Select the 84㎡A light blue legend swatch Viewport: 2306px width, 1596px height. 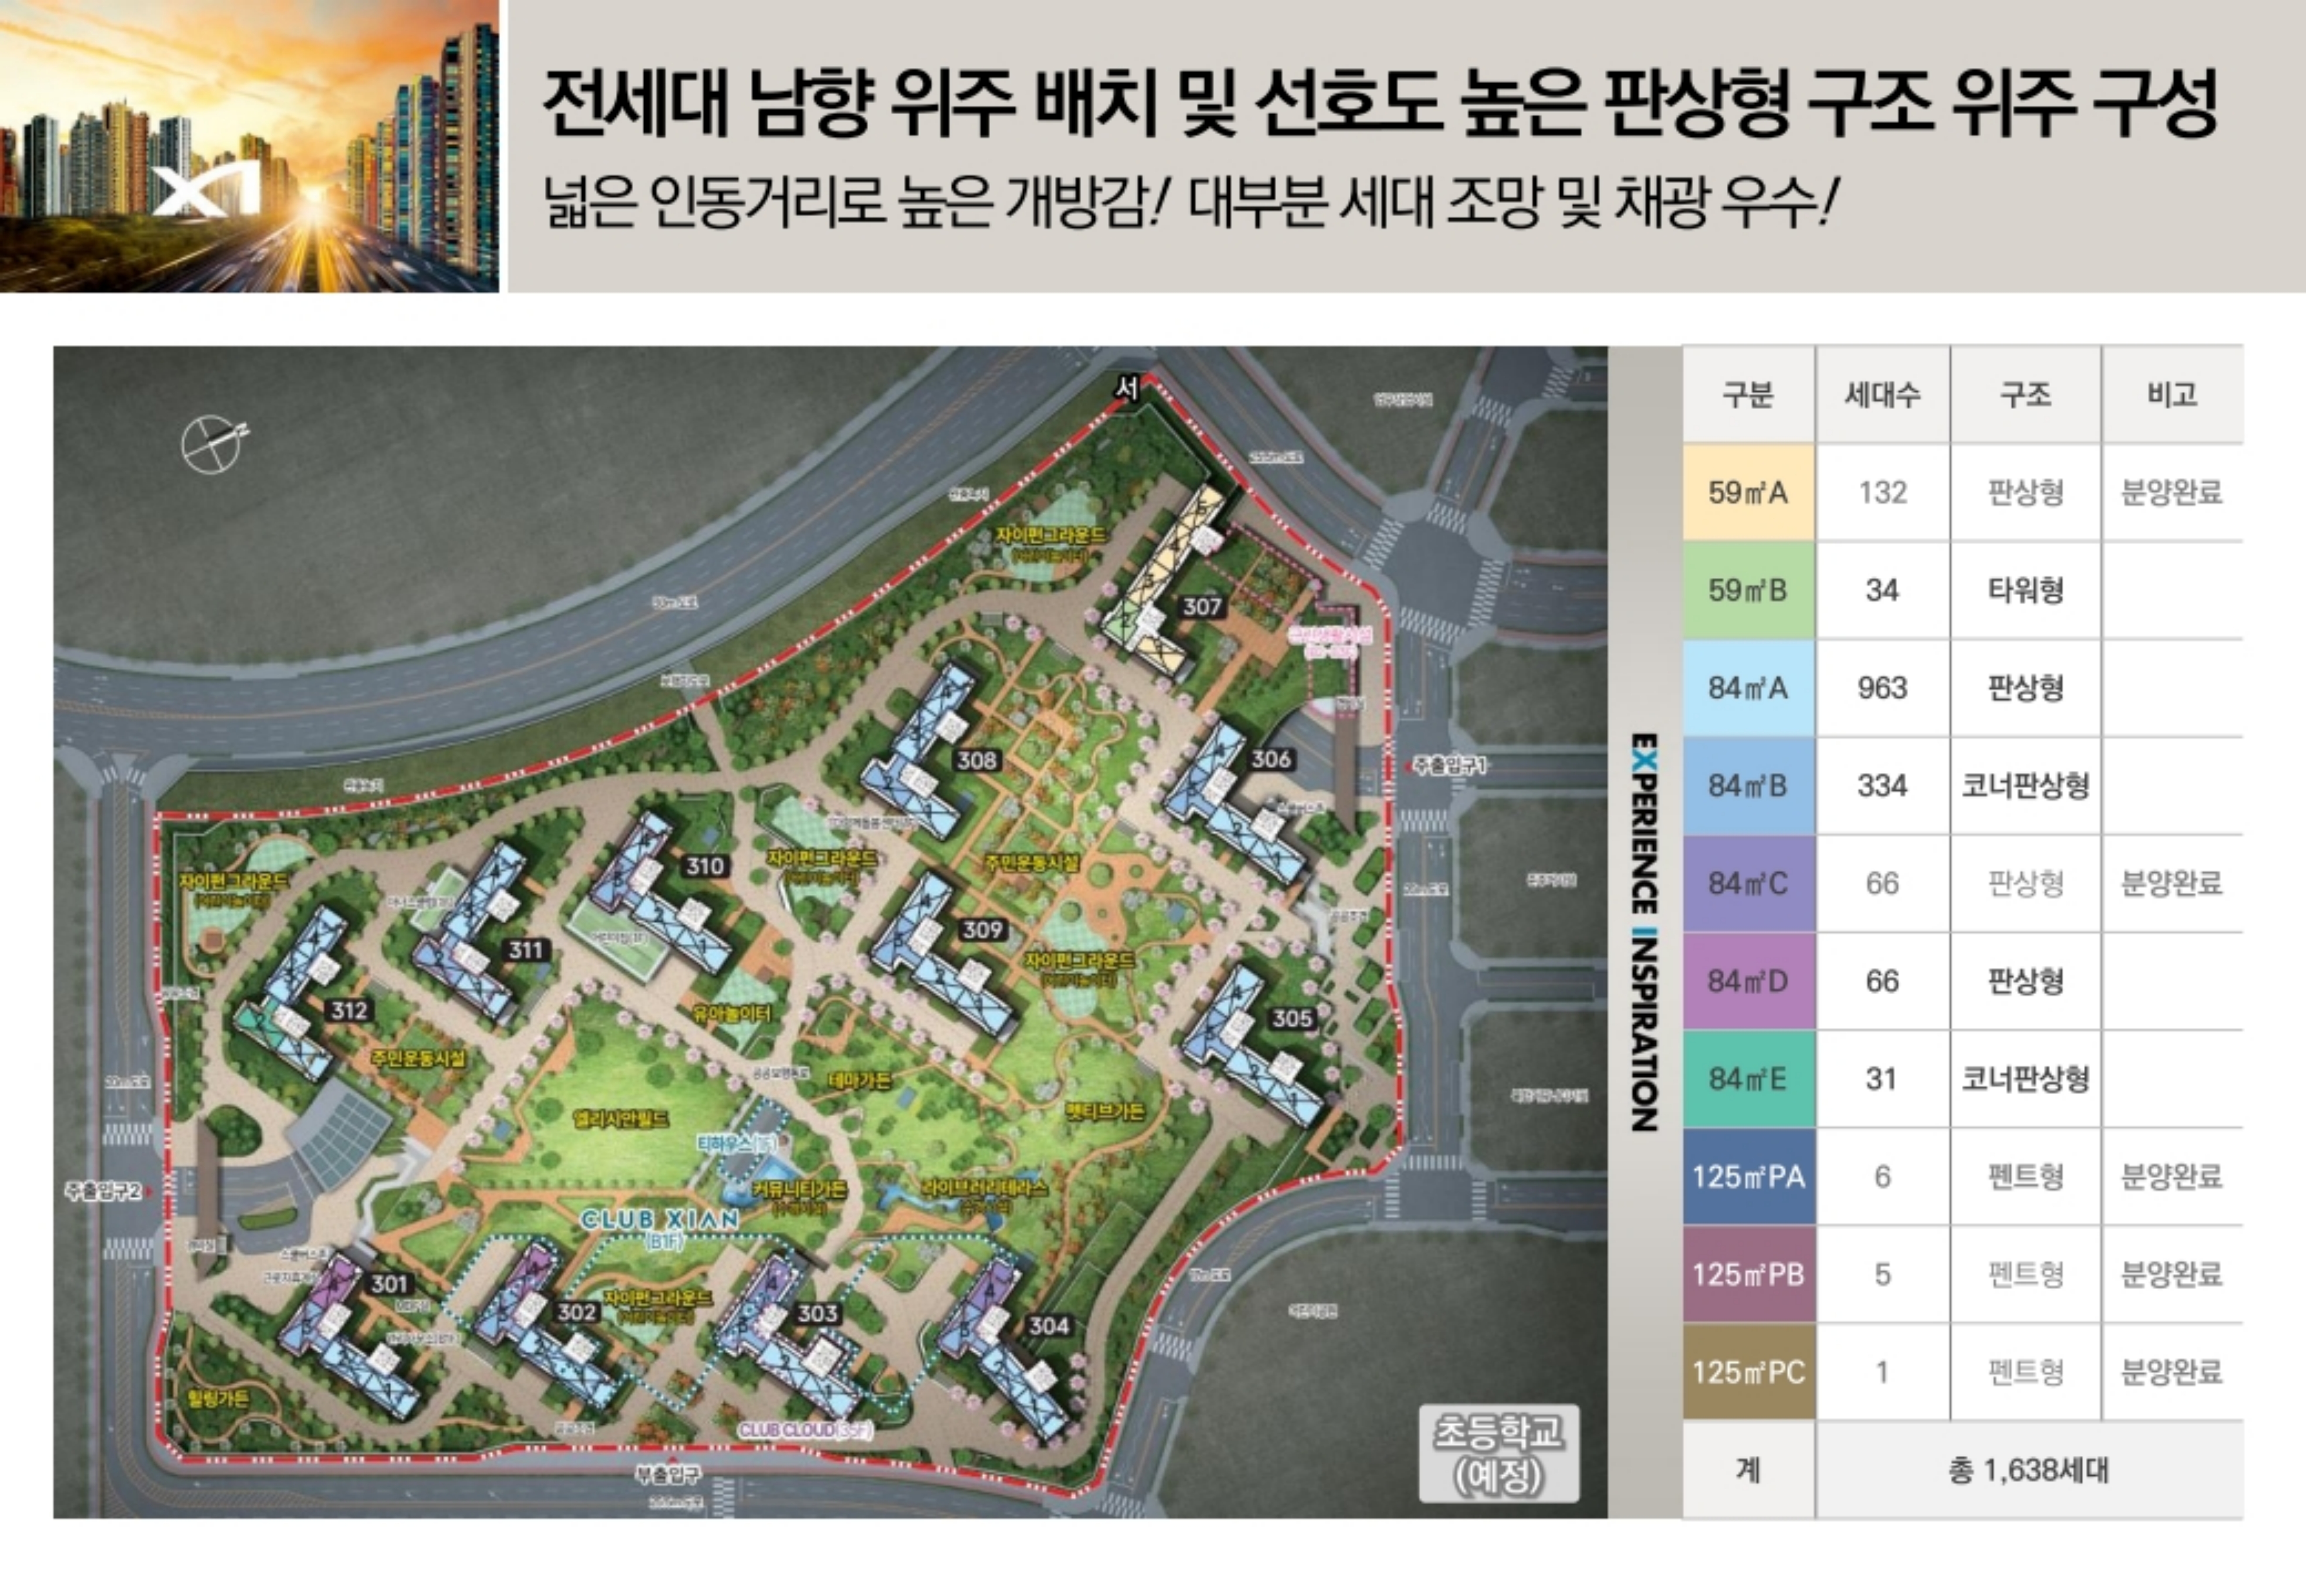tap(1748, 688)
